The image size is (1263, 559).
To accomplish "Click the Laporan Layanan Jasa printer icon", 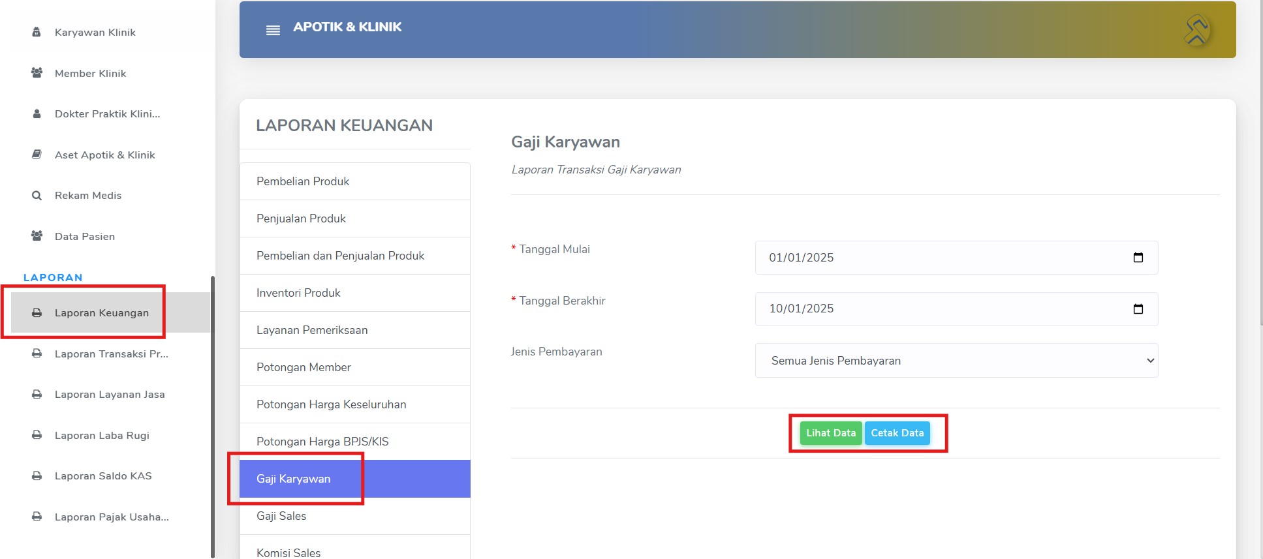I will (37, 394).
